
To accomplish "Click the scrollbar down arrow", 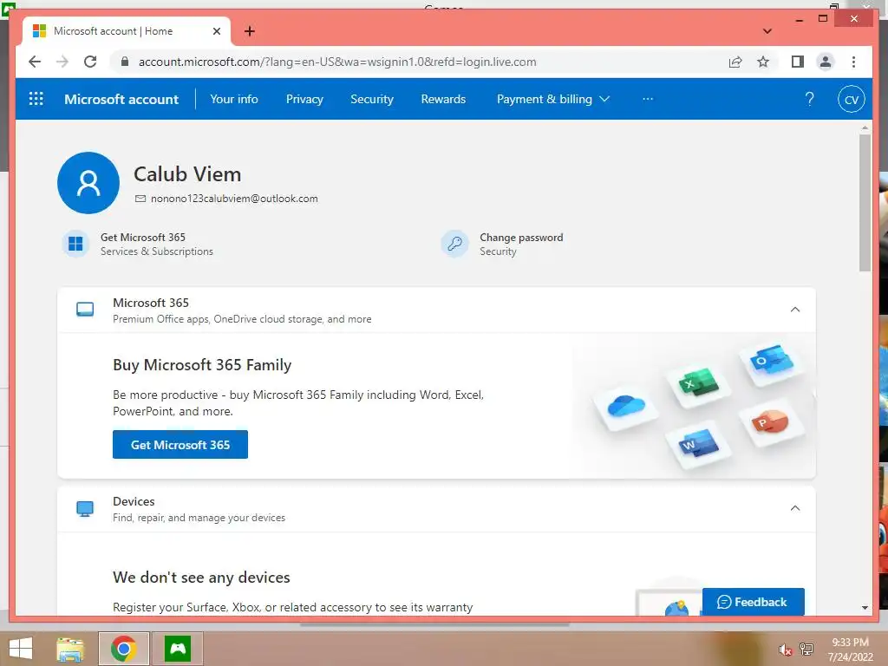I will [865, 608].
